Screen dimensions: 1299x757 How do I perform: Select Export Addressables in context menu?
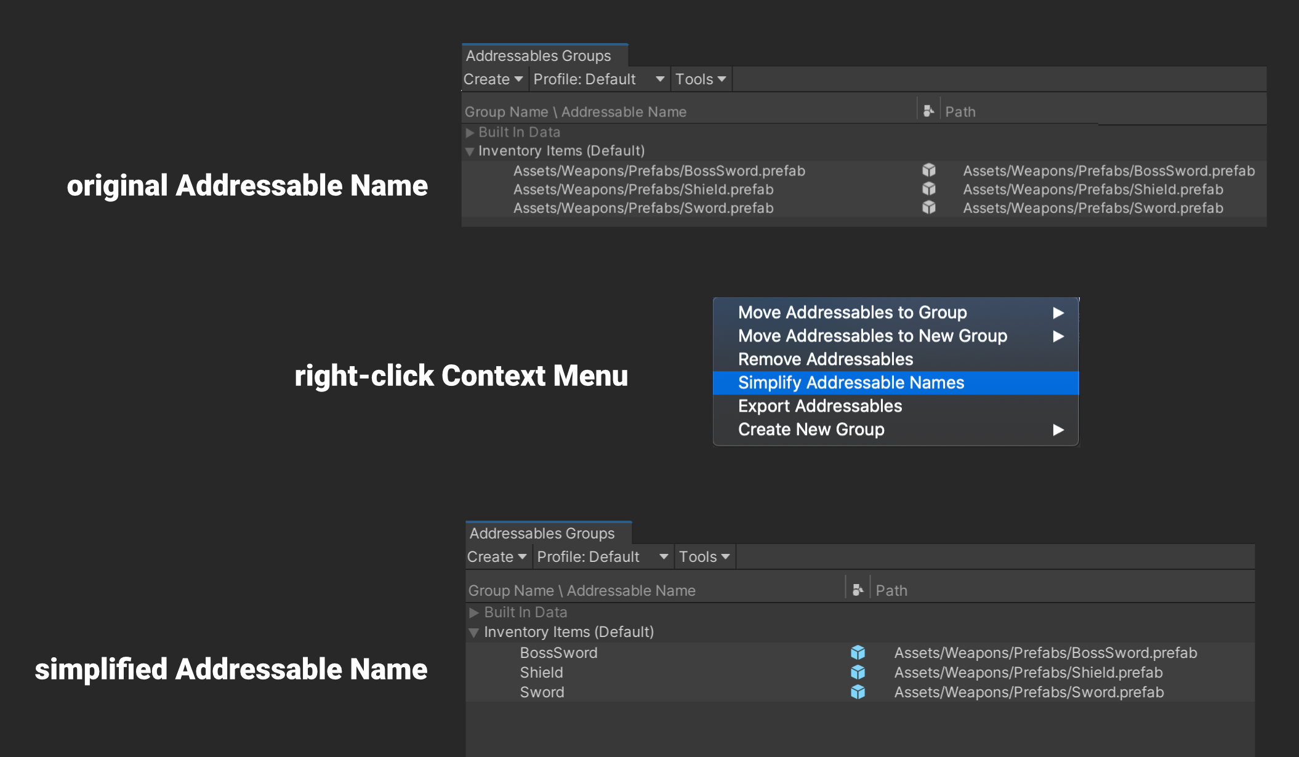click(x=819, y=406)
